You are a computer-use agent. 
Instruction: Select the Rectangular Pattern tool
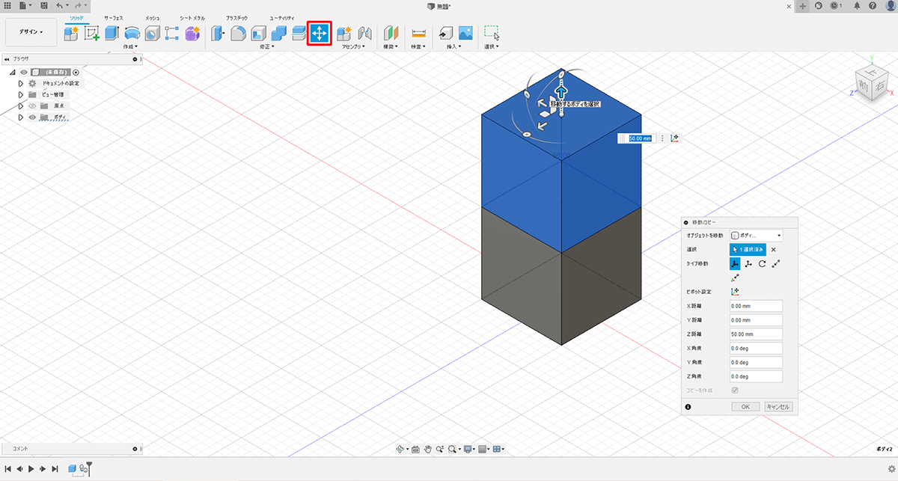pos(172,33)
